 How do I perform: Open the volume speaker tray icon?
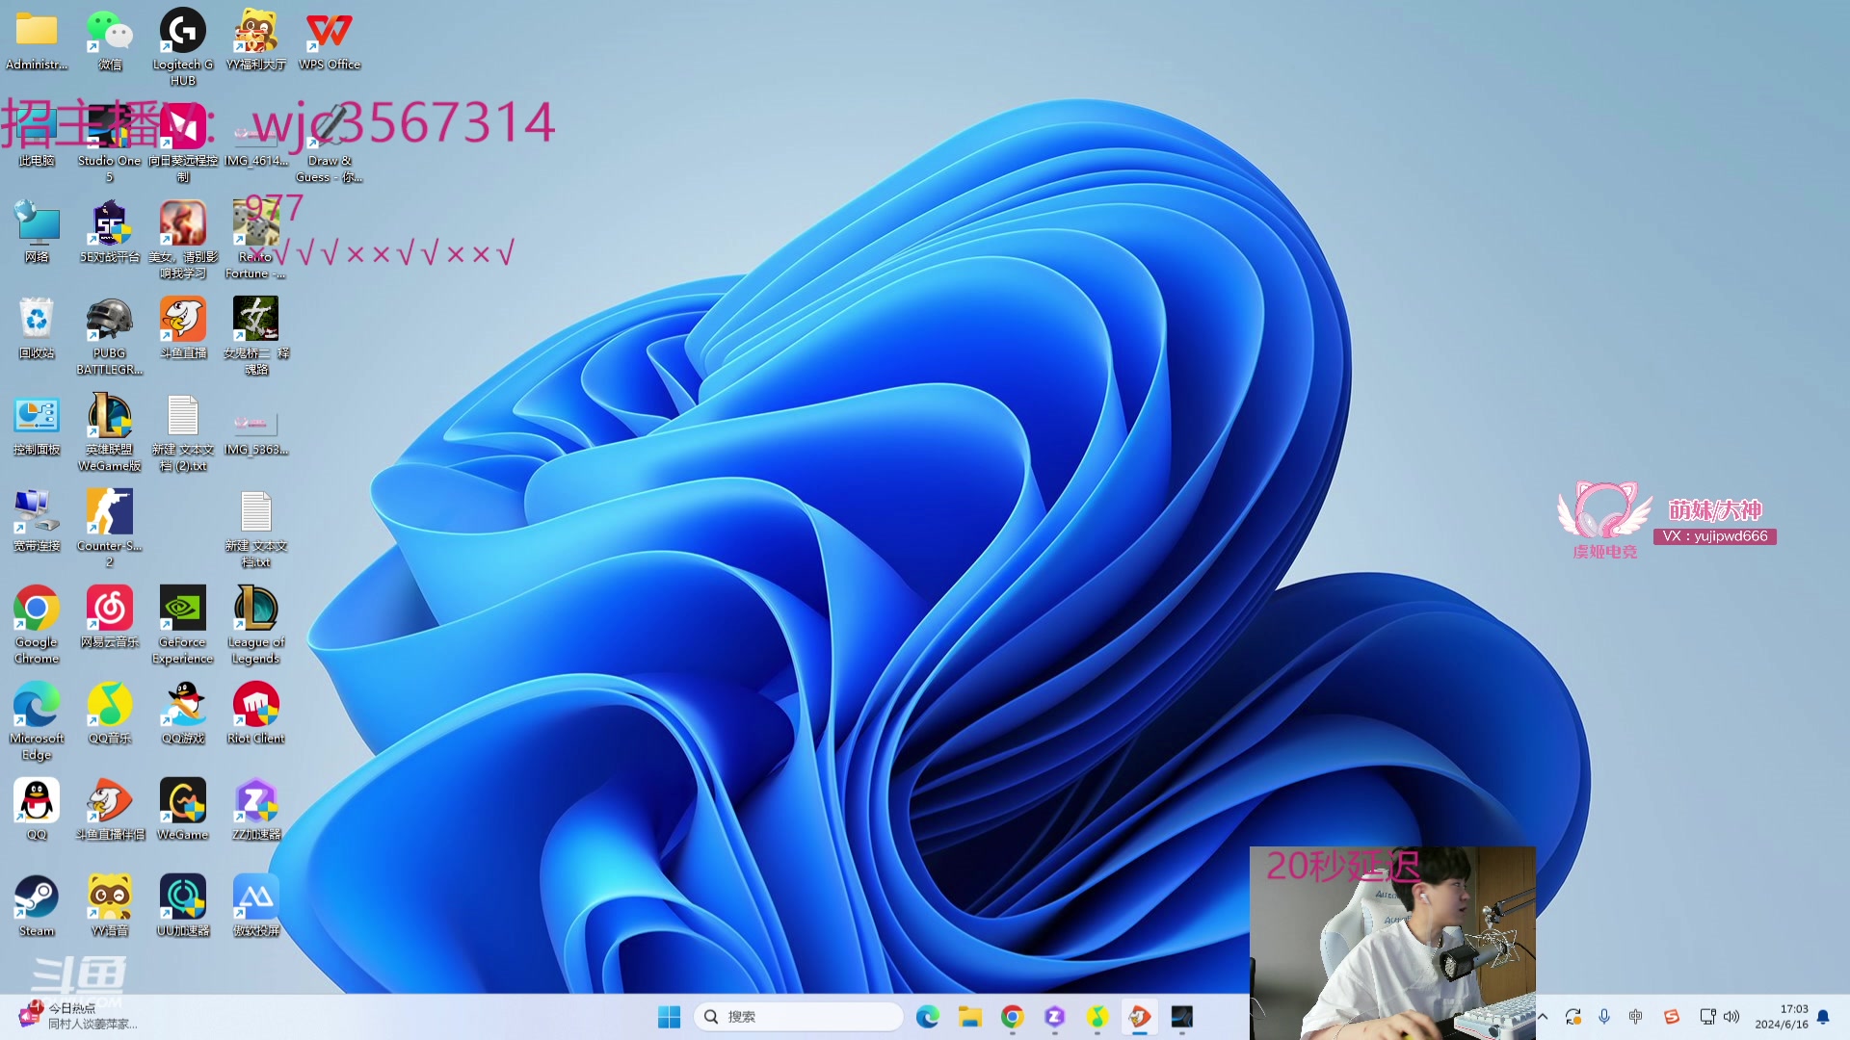click(x=1732, y=1017)
